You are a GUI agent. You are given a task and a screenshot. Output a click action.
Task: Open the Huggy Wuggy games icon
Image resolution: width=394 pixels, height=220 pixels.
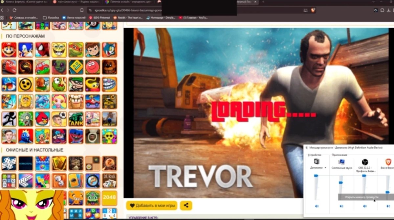point(76,136)
